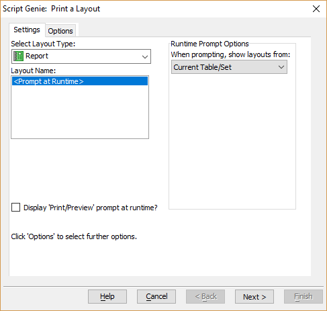Click the green Report layout icon
The image size is (327, 311).
18,56
